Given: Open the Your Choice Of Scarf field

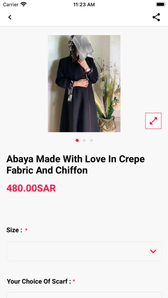Looking at the screenshot, I should pos(84,295).
